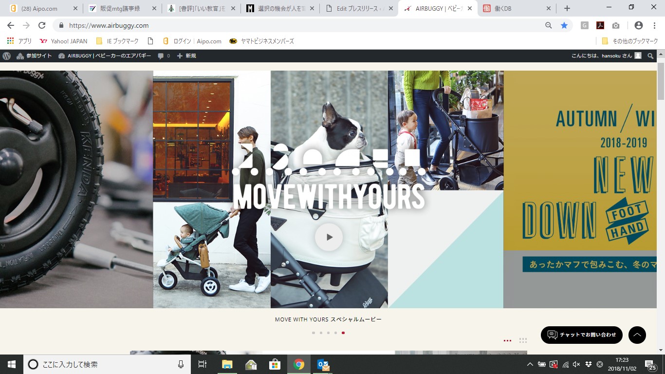The image size is (665, 374).
Task: Open the Wi-Fi network tray icon
Action: pos(565,364)
